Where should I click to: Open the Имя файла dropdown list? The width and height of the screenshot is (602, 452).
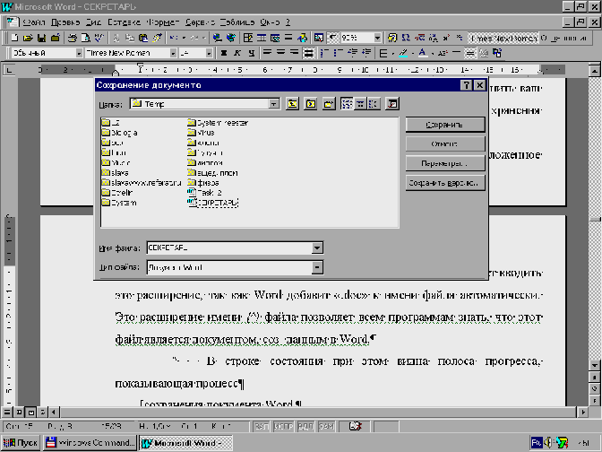coord(317,247)
